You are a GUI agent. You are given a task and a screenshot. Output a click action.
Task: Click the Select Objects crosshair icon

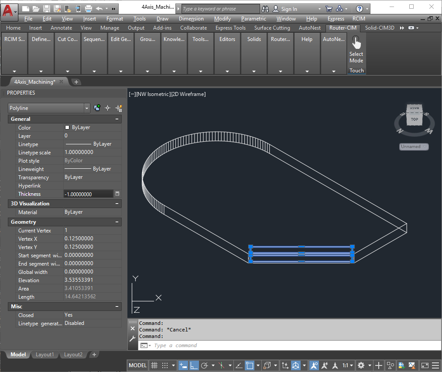[107, 108]
